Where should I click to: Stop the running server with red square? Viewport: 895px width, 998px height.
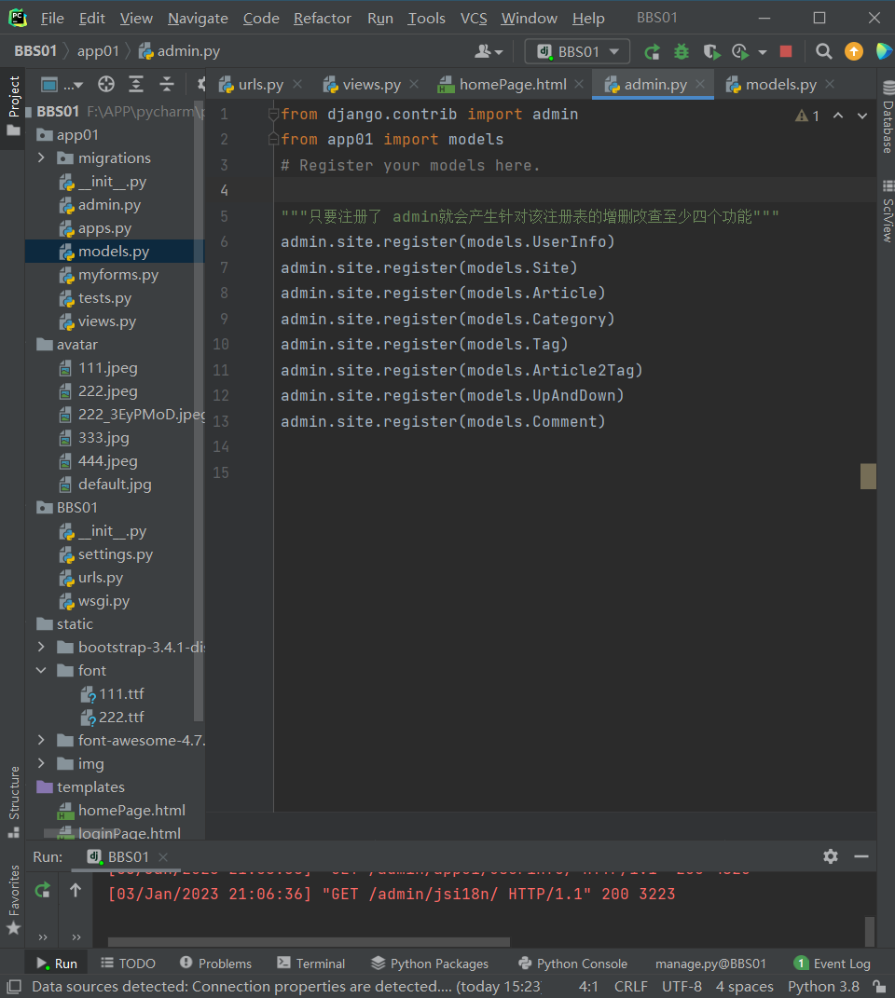(786, 52)
